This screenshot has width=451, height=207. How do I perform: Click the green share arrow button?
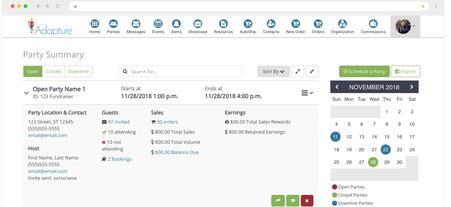[x=278, y=201]
